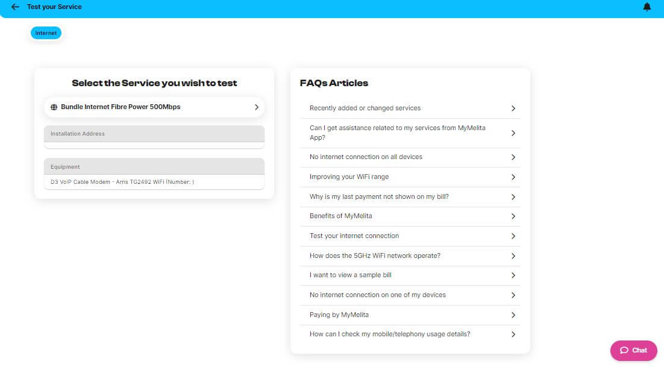Expand chevron on Bundle Internet Fibre row

256,107
